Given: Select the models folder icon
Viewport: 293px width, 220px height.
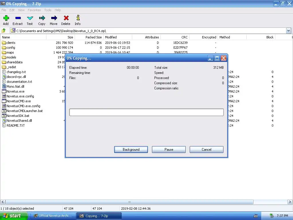Looking at the screenshot, I should (4, 57).
